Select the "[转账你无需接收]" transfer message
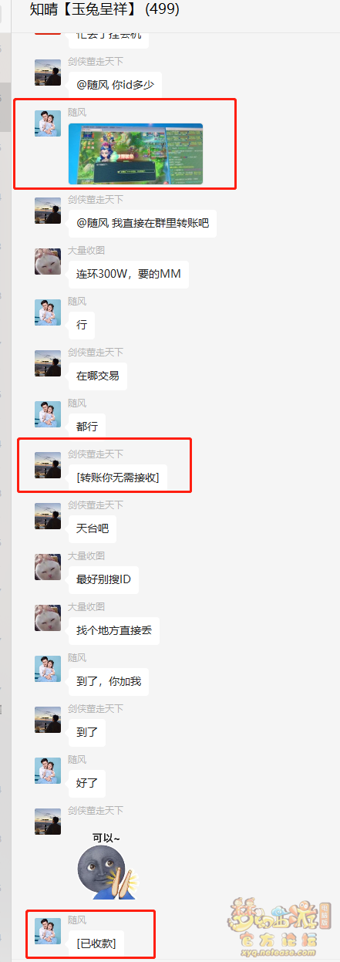340x962 pixels. 118,478
